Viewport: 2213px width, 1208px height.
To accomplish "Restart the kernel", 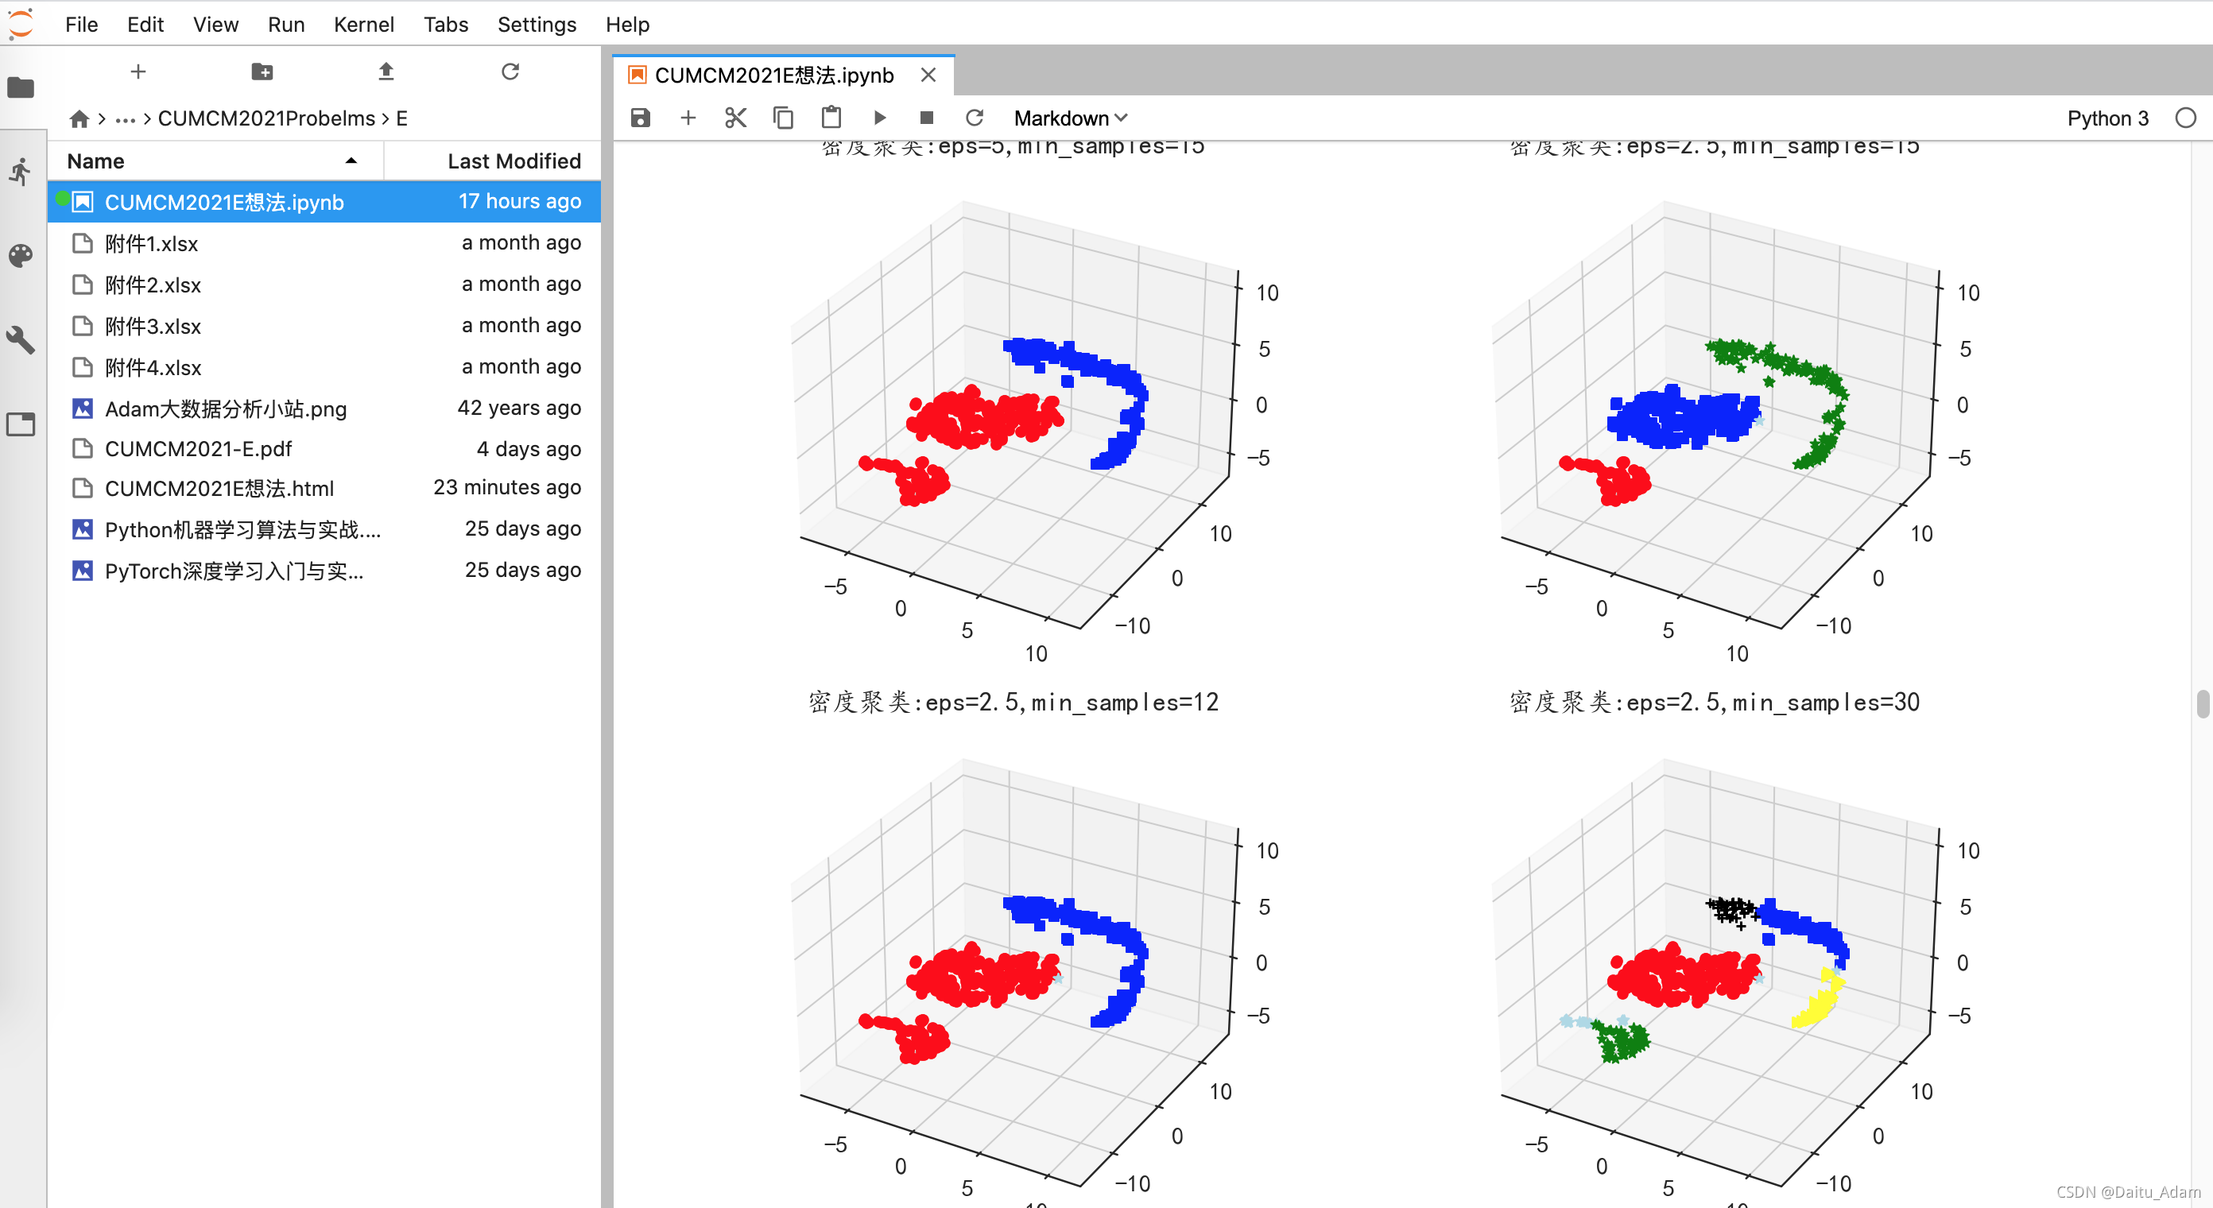I will point(975,118).
